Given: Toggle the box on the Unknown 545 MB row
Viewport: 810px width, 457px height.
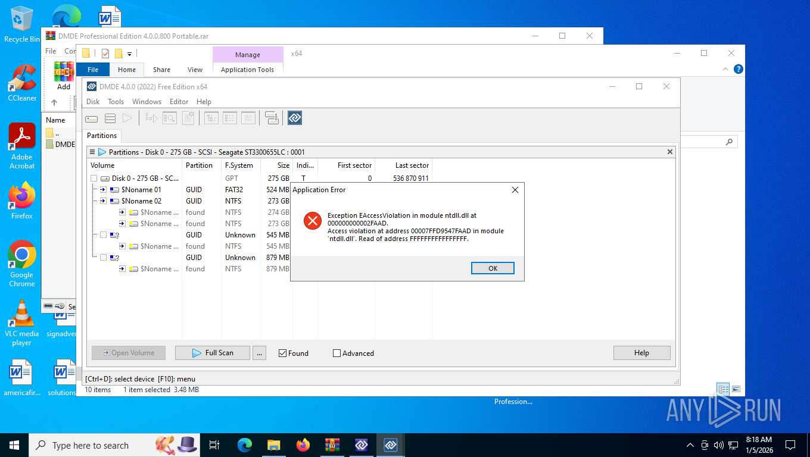Looking at the screenshot, I should click(x=103, y=235).
